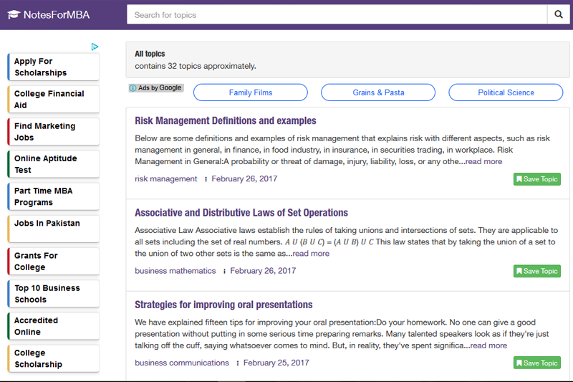Select Part Time MBA Programs sidebar ad
573x382 pixels.
[53, 196]
